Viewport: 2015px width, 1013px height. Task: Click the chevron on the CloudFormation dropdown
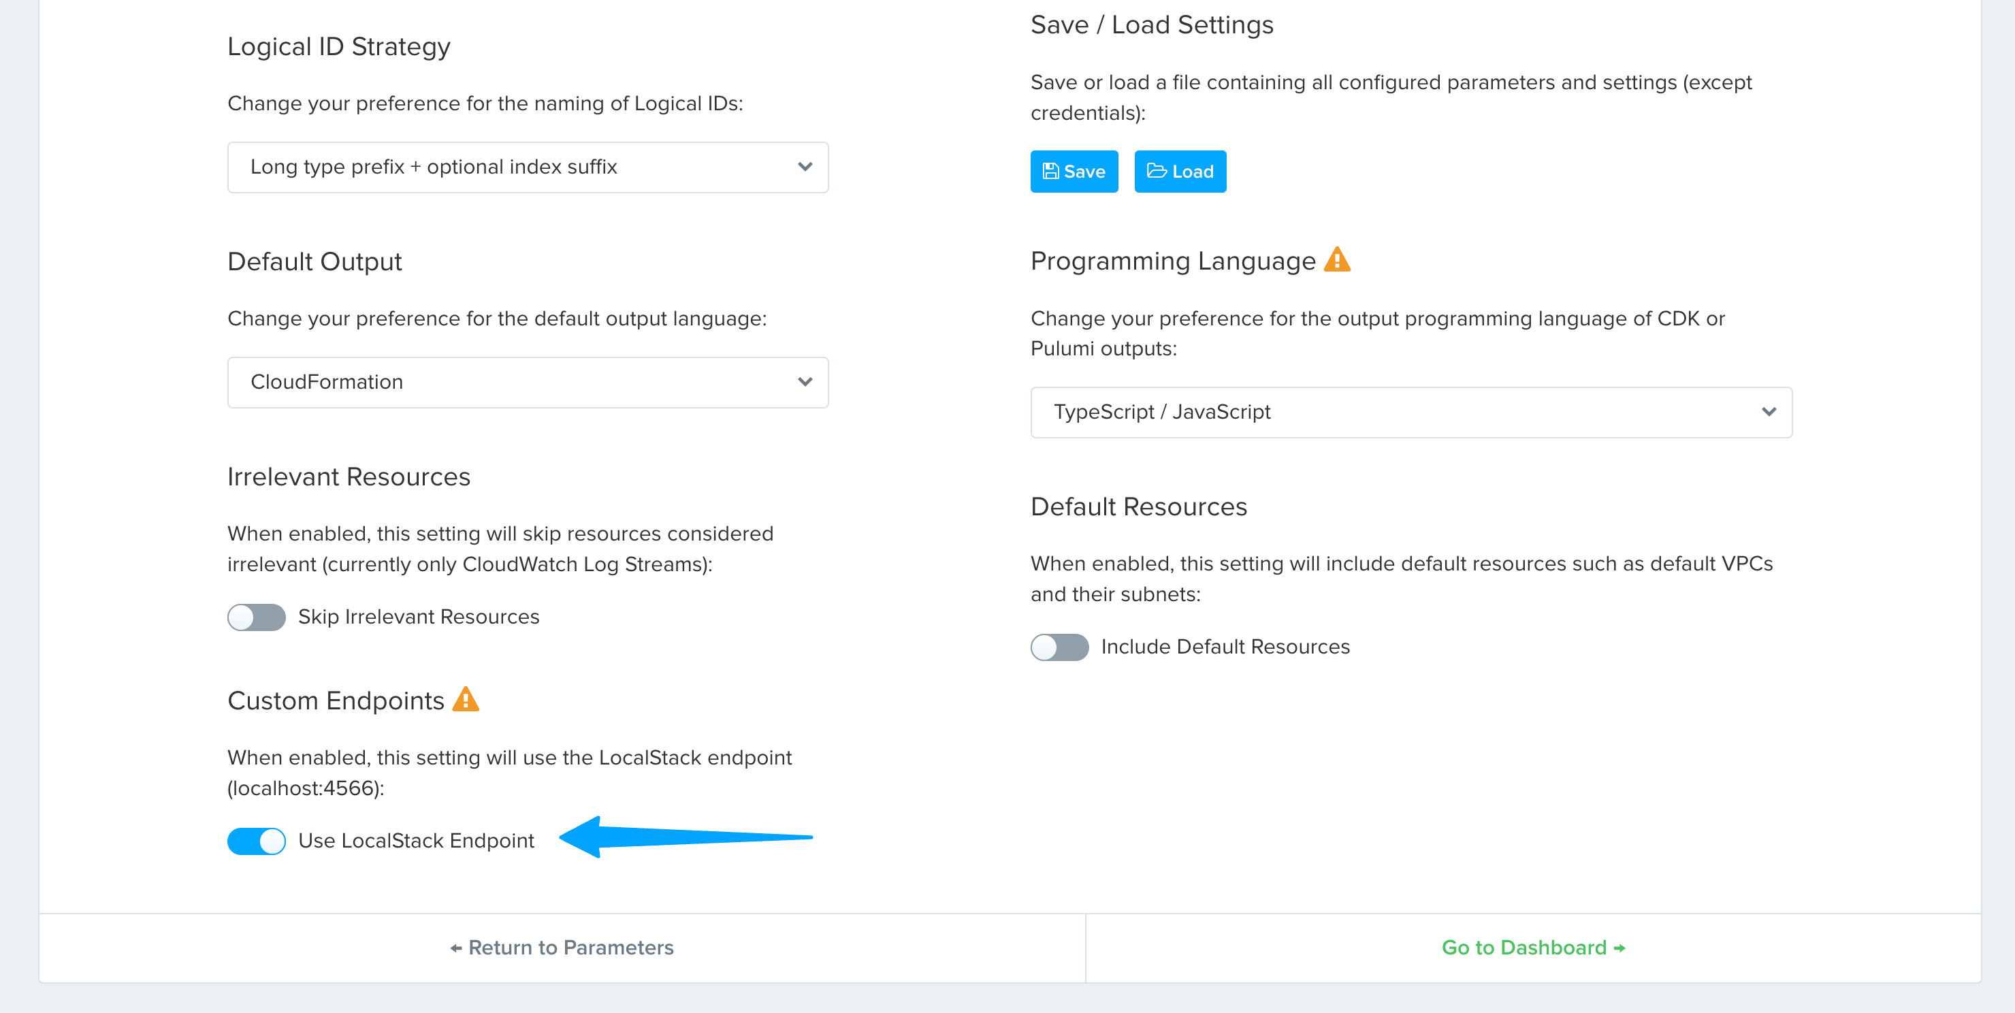[805, 383]
